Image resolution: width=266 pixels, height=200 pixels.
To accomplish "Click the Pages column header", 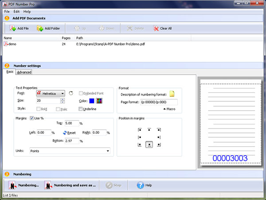I will (x=67, y=38).
